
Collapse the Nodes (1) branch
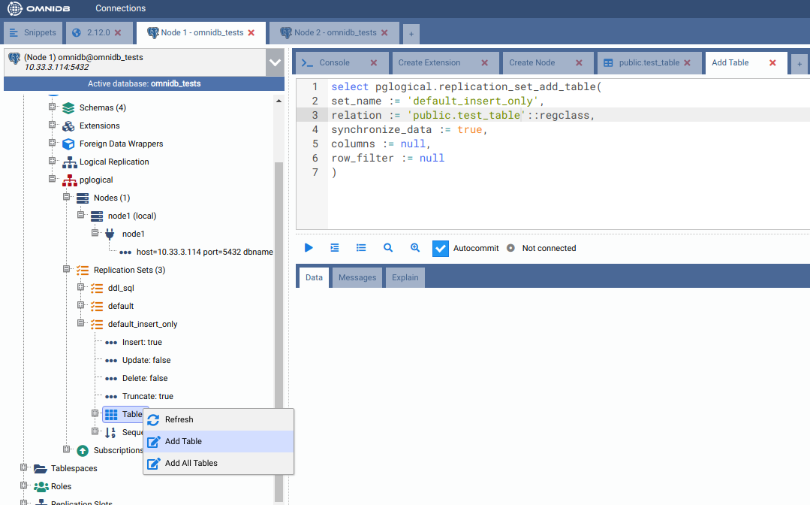coord(66,197)
